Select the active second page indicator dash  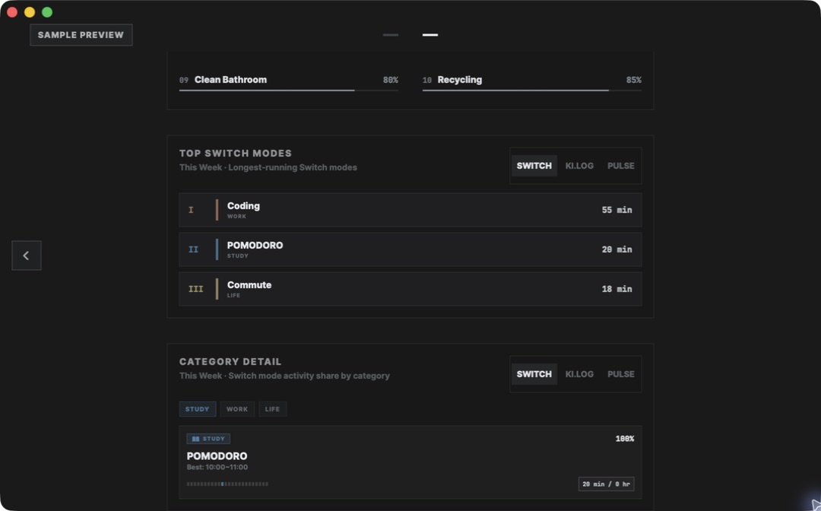(x=430, y=35)
